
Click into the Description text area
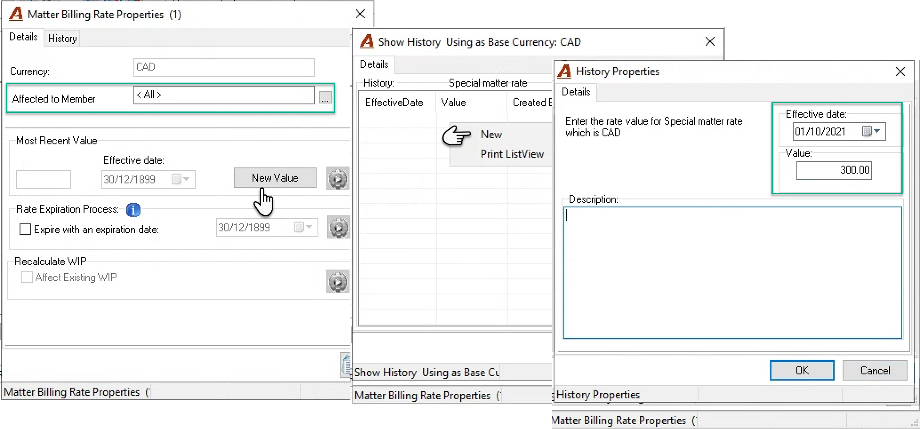733,273
